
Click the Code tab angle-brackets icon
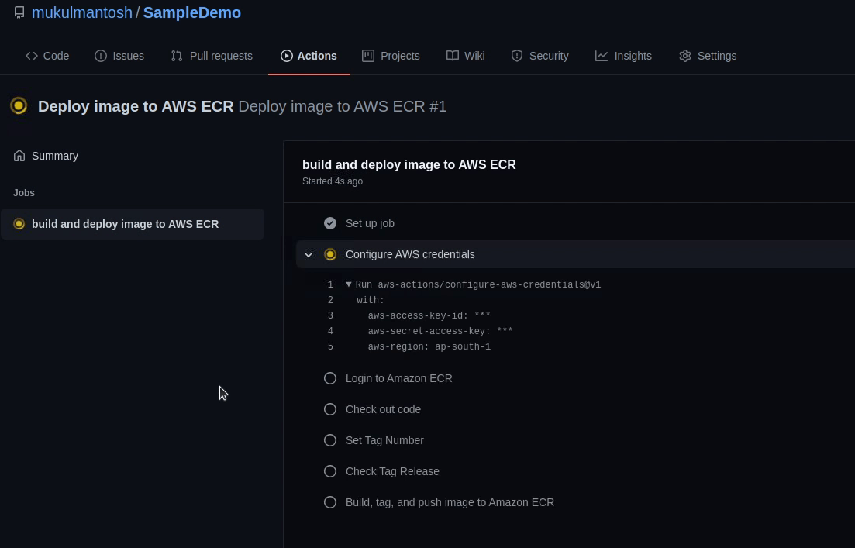click(x=32, y=56)
